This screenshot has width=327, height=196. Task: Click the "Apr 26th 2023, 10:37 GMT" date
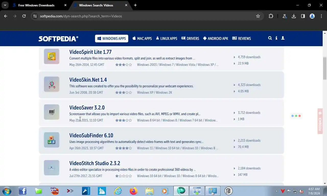[x=86, y=148]
